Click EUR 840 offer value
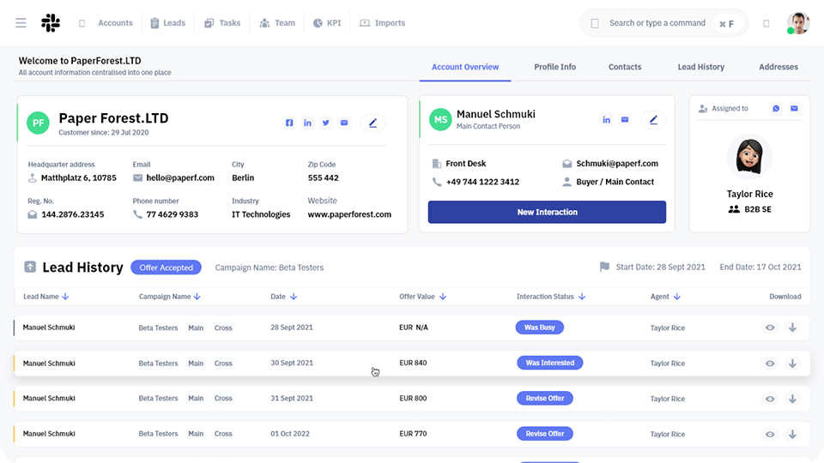This screenshot has width=824, height=463. [413, 363]
